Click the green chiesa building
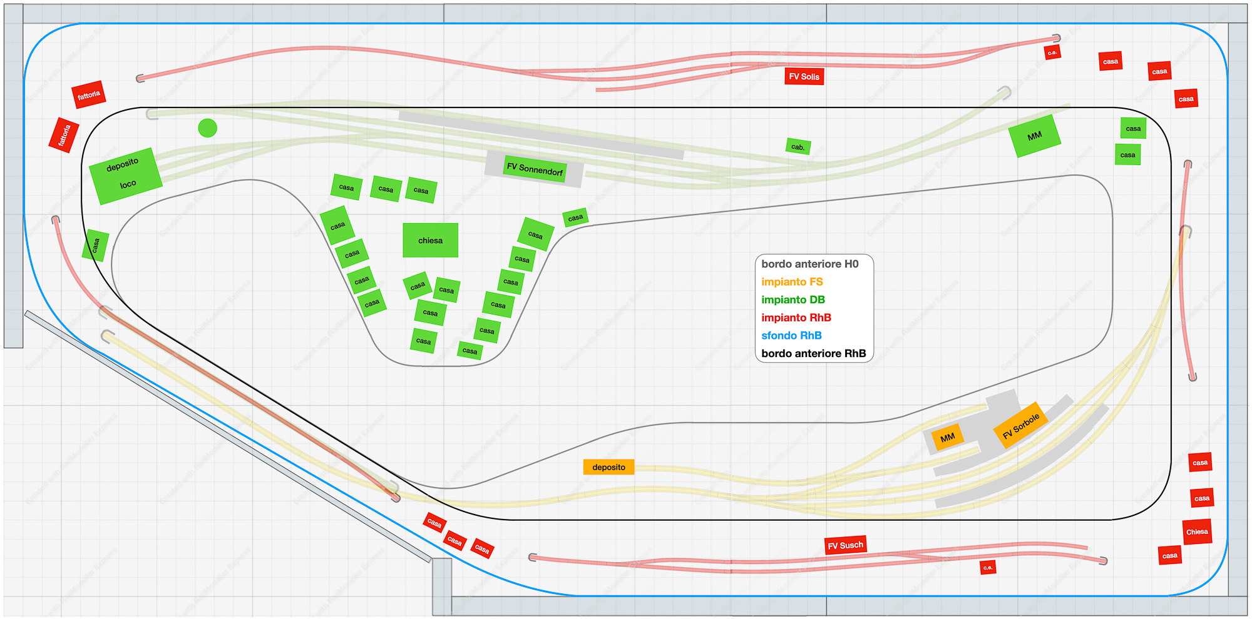The height and width of the screenshot is (619, 1252). point(430,241)
